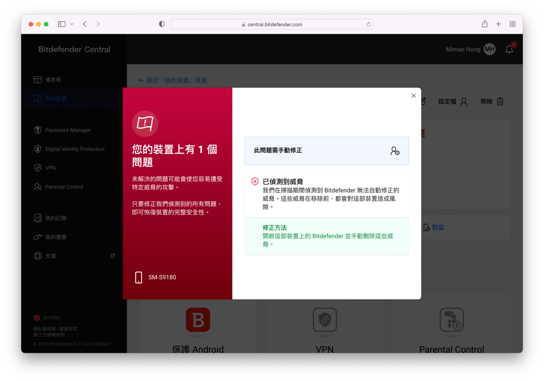Click the red threat-detected shield icon
Image resolution: width=544 pixels, height=381 pixels.
[x=255, y=182]
